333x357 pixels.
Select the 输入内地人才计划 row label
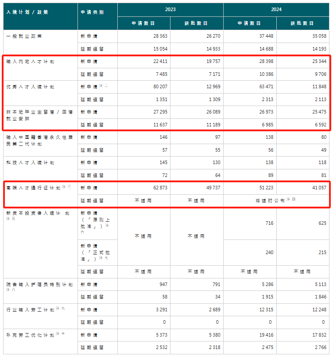pyautogui.click(x=30, y=62)
